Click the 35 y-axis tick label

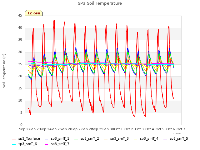pos(20,40)
